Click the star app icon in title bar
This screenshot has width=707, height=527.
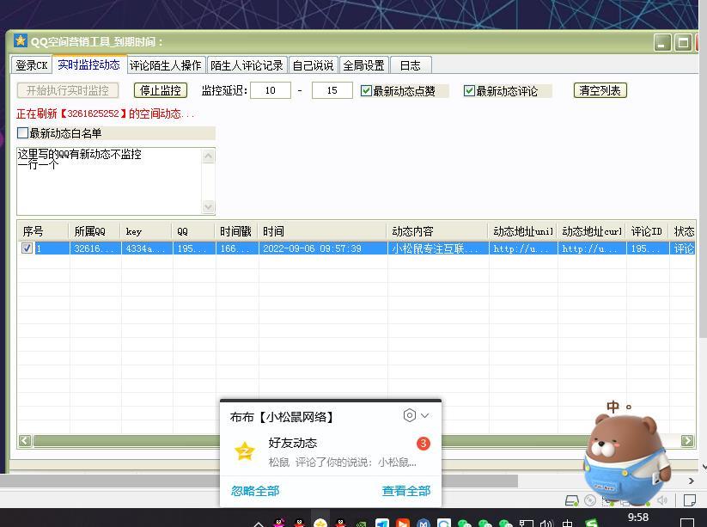click(x=21, y=40)
